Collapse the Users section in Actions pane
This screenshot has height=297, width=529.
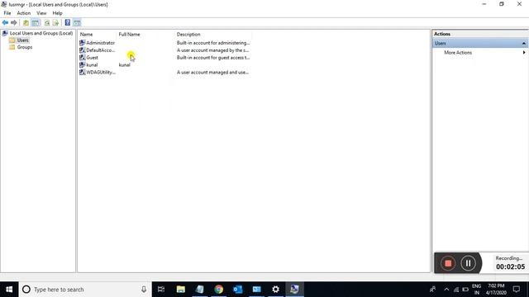pyautogui.click(x=523, y=44)
